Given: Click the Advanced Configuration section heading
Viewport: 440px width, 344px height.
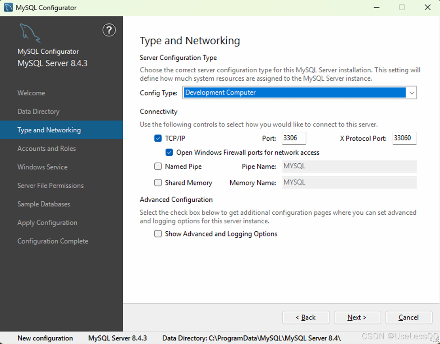Looking at the screenshot, I should [x=176, y=199].
